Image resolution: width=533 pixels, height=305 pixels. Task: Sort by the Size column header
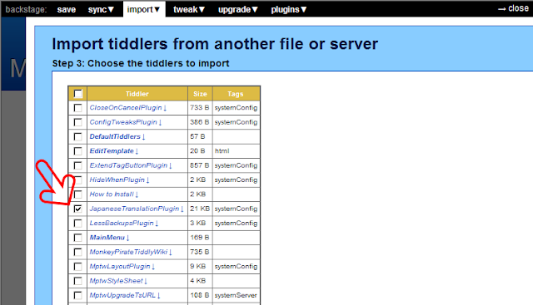click(200, 94)
